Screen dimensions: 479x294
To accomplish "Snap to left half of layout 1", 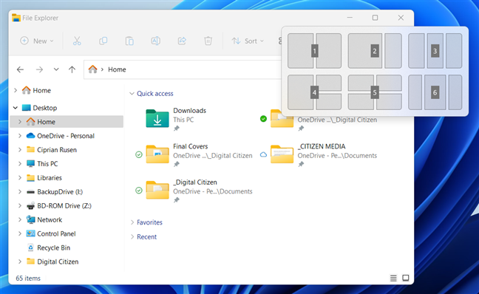I will (x=301, y=51).
